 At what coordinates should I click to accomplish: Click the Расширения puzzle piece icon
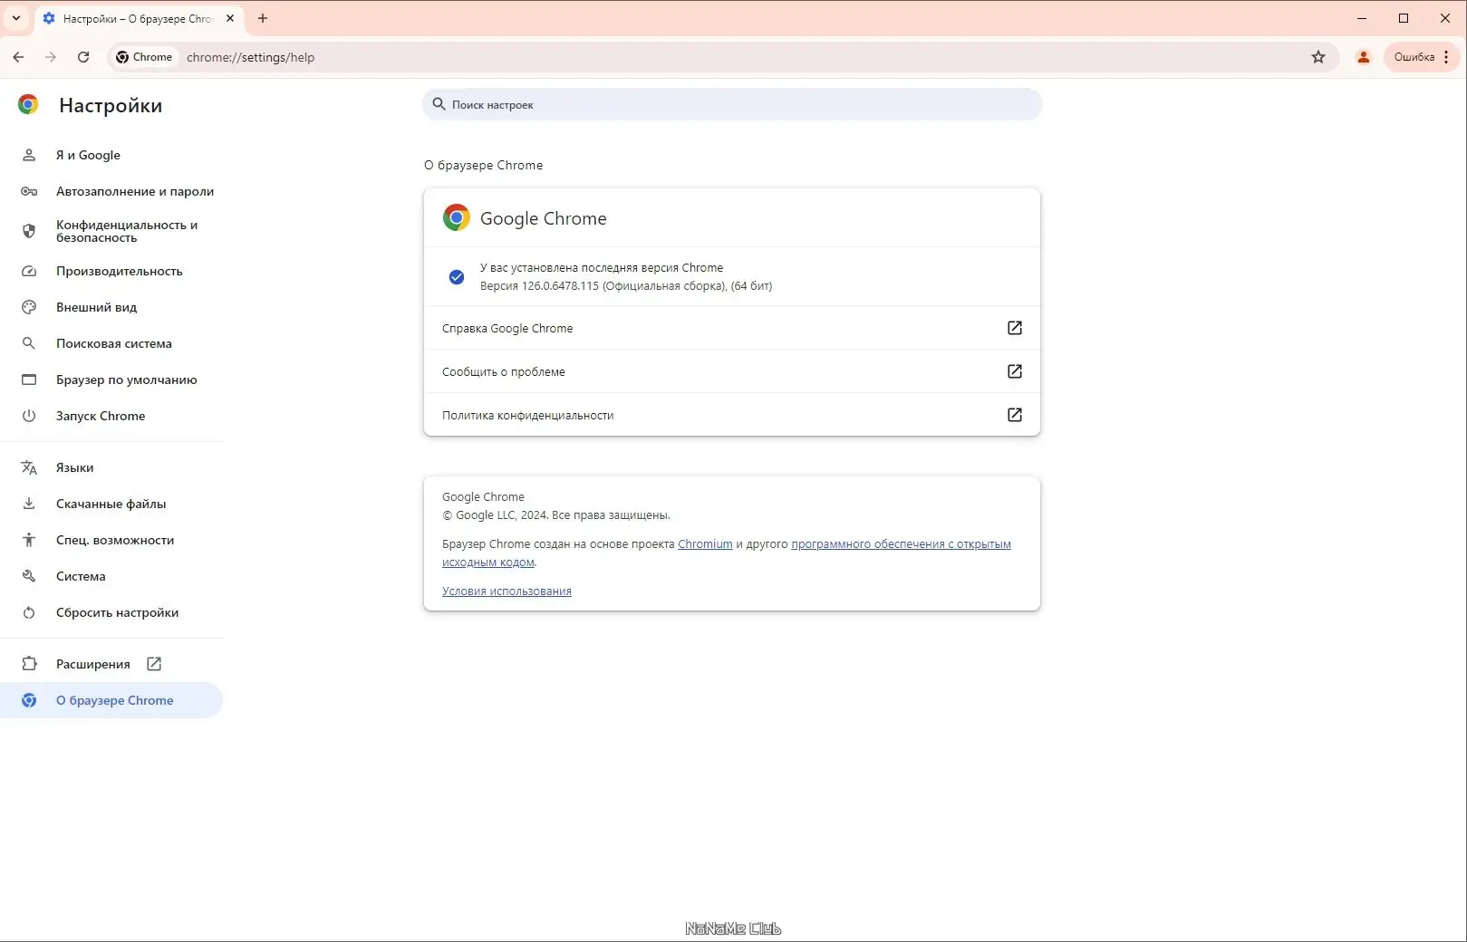pos(29,664)
